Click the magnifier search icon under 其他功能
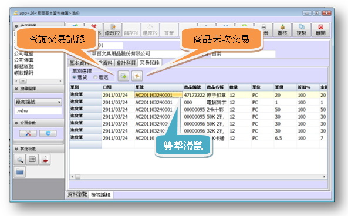The width and height of the screenshot is (348, 216). click(x=20, y=160)
